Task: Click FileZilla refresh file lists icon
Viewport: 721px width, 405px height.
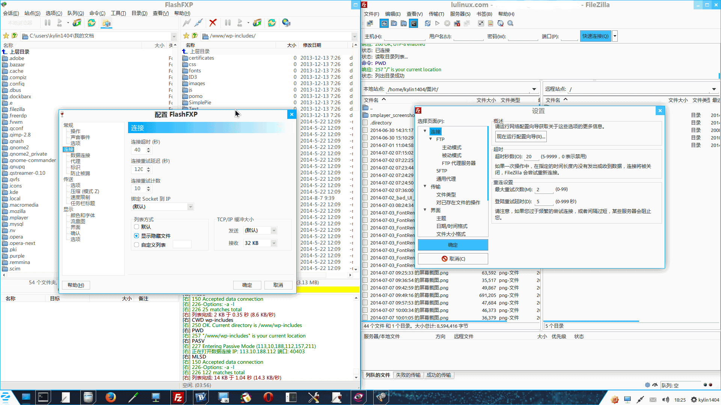Action: pyautogui.click(x=428, y=23)
